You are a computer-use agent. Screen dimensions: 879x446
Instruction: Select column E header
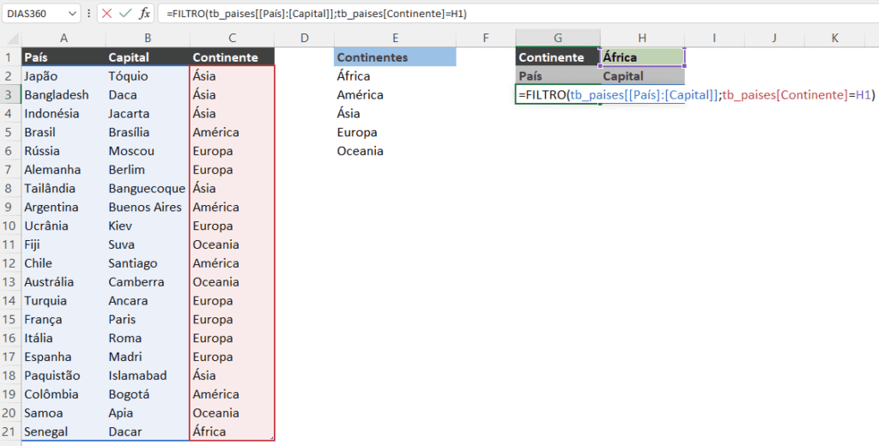click(x=395, y=38)
